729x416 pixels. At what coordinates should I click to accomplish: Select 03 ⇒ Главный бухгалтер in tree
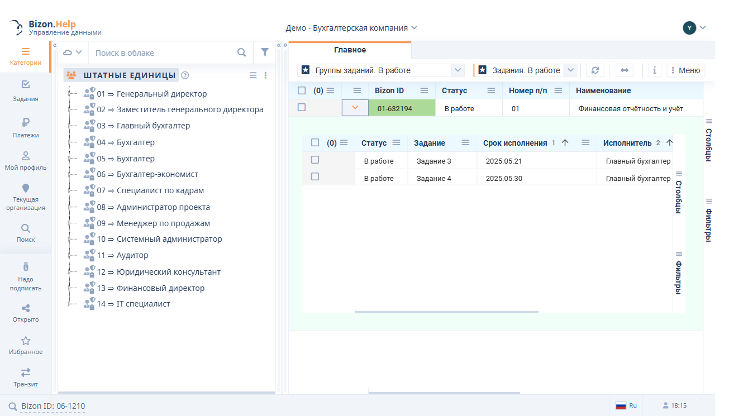tap(153, 126)
